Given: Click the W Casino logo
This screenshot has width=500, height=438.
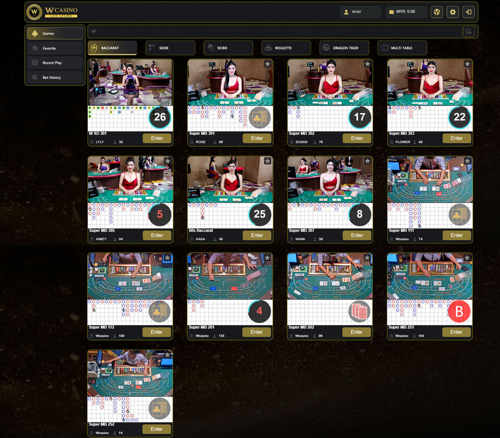Looking at the screenshot, I should click(x=52, y=12).
